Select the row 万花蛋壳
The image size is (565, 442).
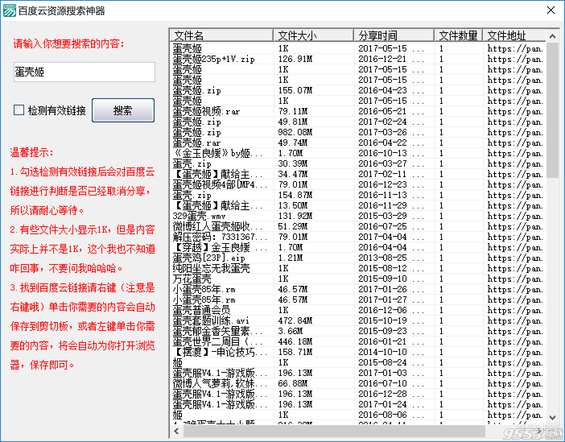coord(358,279)
